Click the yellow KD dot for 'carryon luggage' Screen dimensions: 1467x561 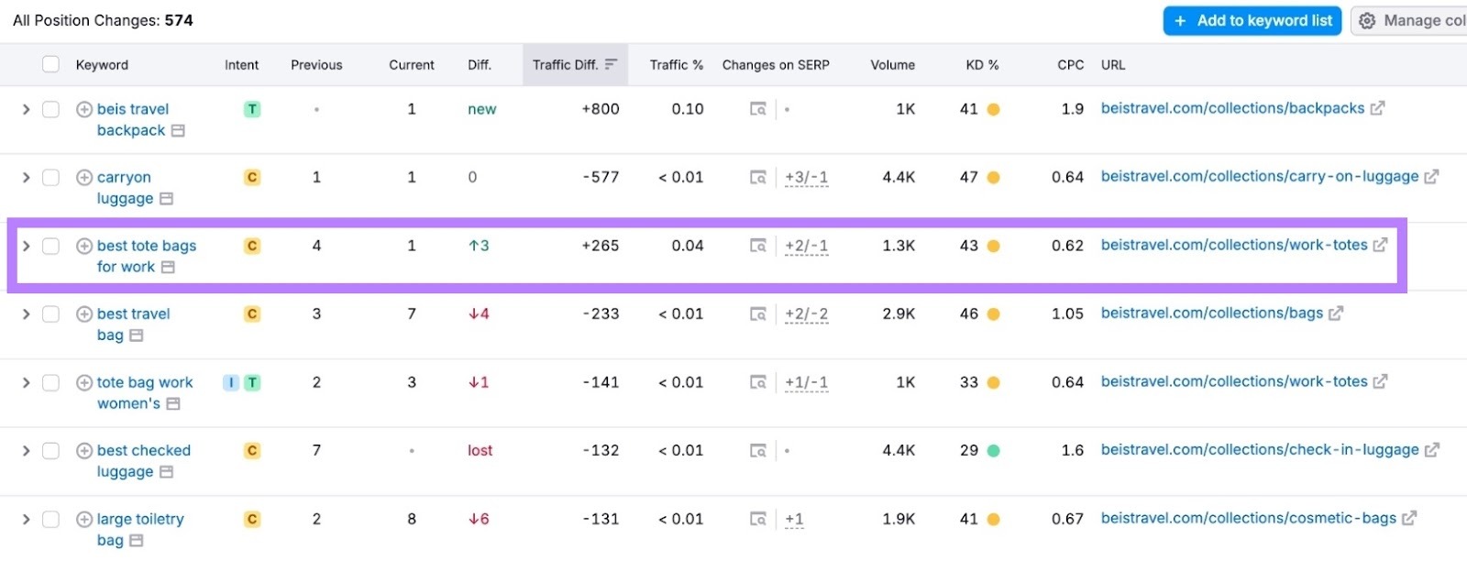(x=993, y=178)
